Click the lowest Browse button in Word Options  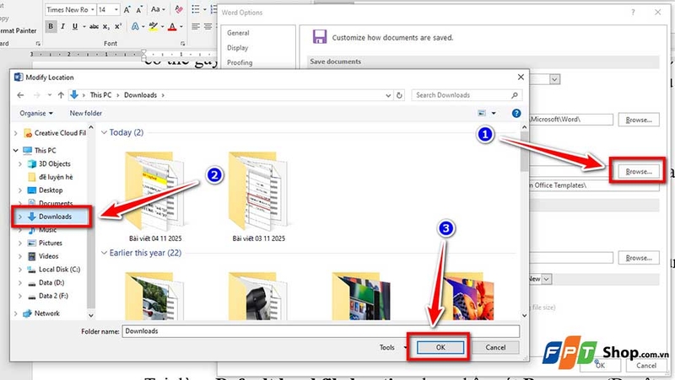tap(639, 258)
